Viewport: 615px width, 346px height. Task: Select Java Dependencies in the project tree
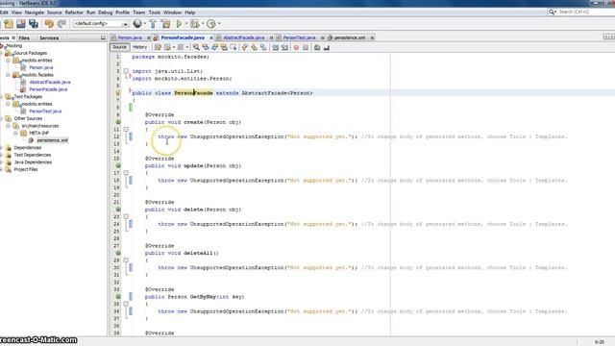pos(33,162)
